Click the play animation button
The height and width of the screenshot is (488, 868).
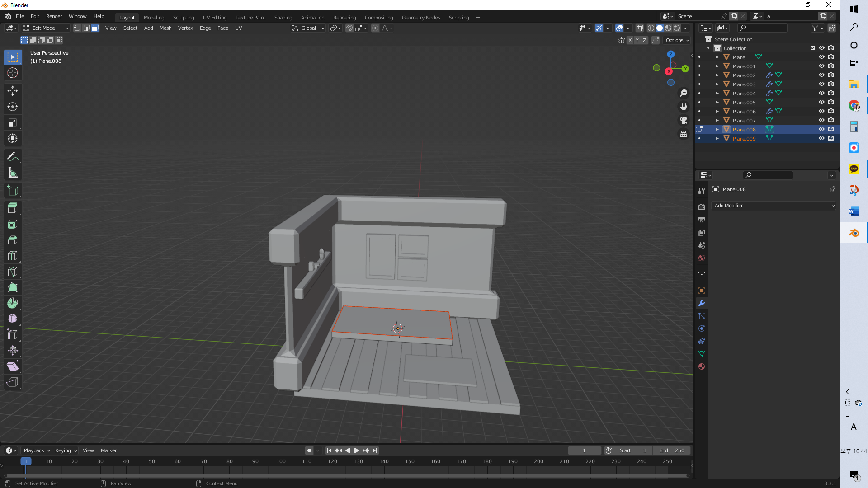coord(356,450)
